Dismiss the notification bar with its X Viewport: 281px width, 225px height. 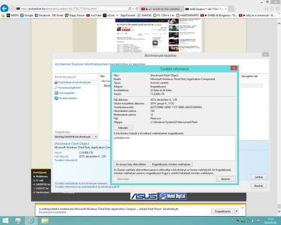pyautogui.click(x=242, y=208)
